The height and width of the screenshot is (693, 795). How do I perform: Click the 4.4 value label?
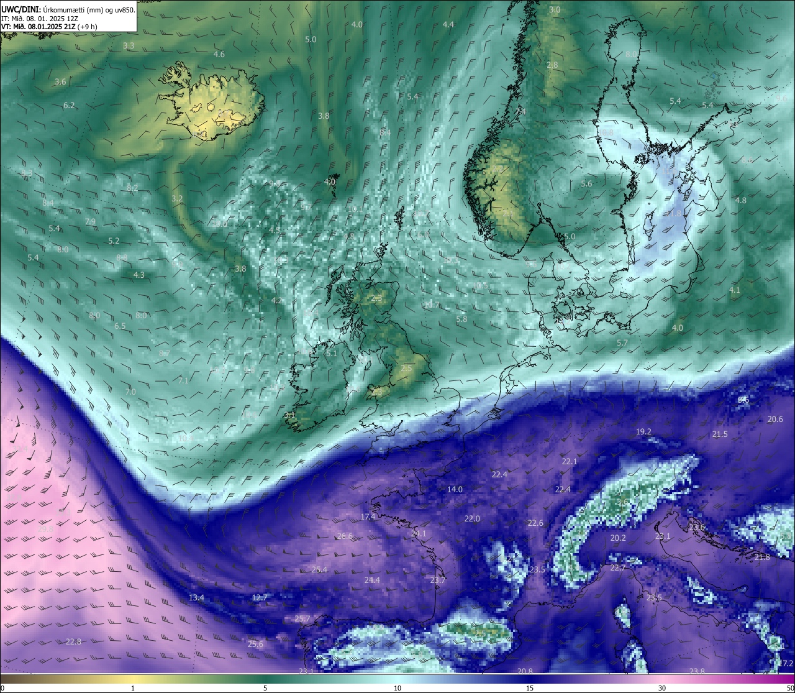pyautogui.click(x=448, y=24)
